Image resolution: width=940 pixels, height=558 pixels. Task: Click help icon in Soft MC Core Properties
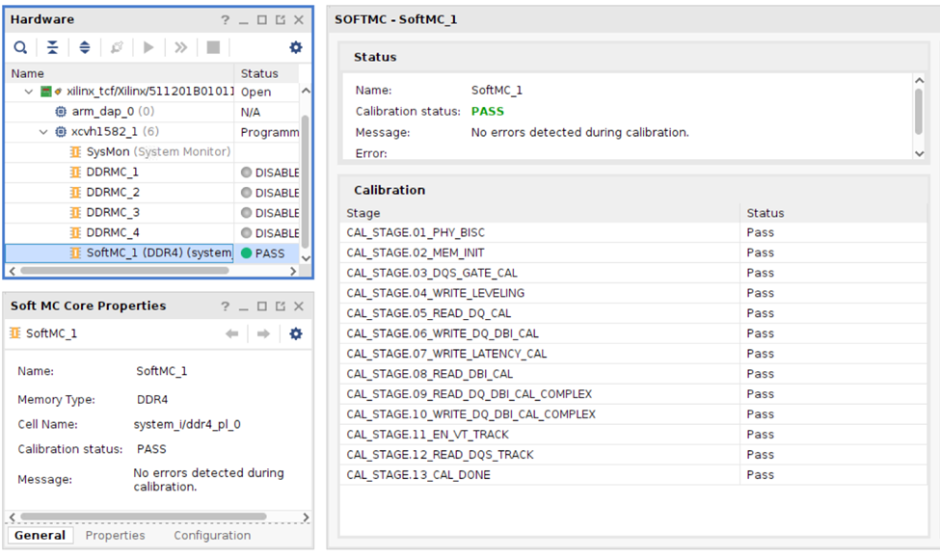point(225,306)
